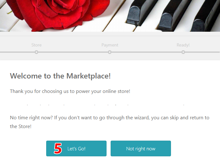220x167 pixels.
Task: Click the No time right now paragraph
Action: [109, 118]
